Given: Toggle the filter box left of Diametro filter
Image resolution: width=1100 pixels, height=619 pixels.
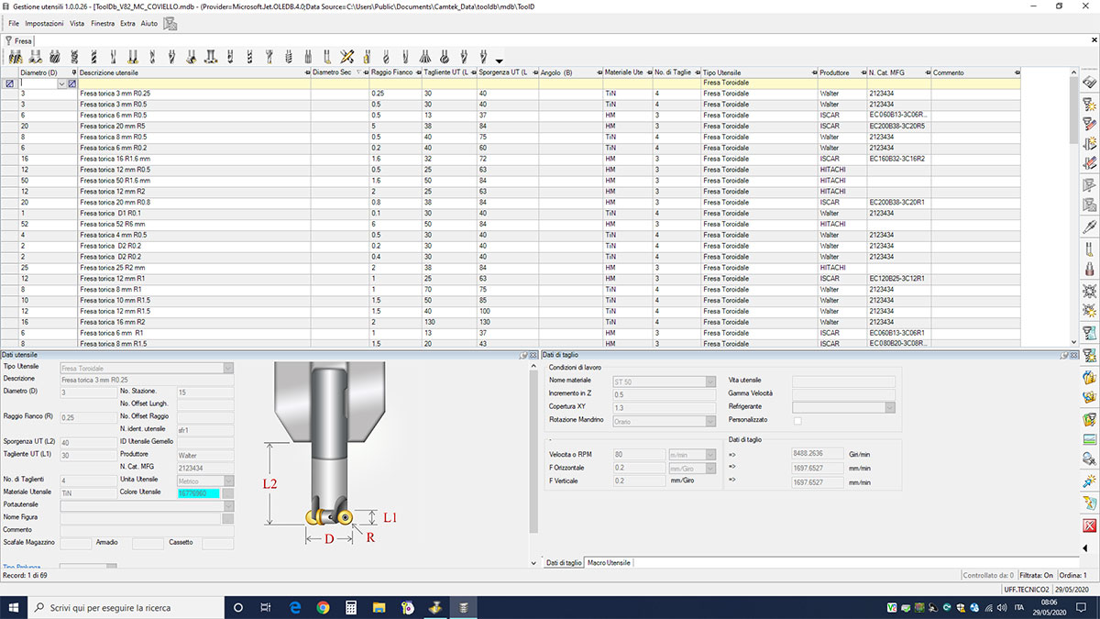Looking at the screenshot, I should (x=9, y=83).
